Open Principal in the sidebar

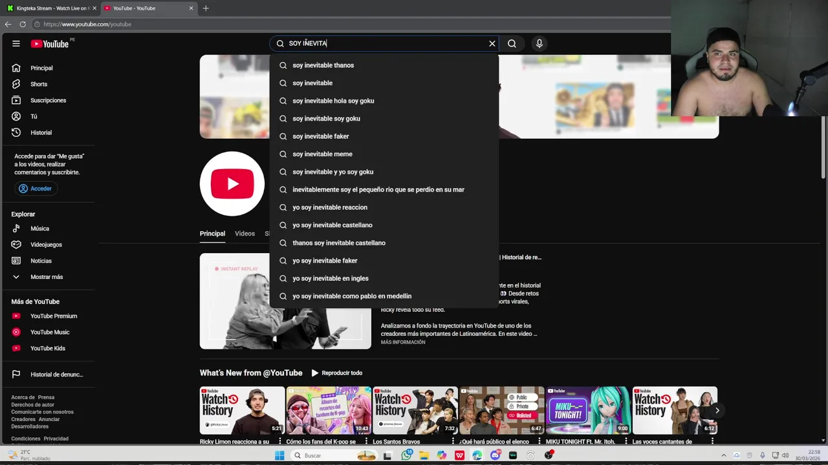coord(49,68)
